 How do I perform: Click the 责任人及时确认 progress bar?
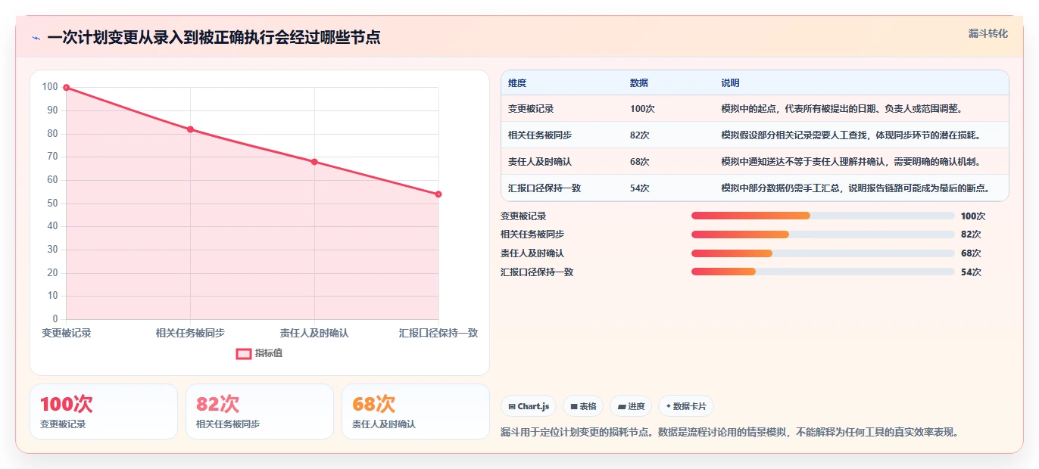pos(822,253)
